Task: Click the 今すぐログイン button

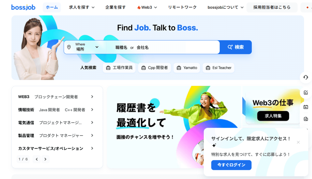Action: coord(231,165)
